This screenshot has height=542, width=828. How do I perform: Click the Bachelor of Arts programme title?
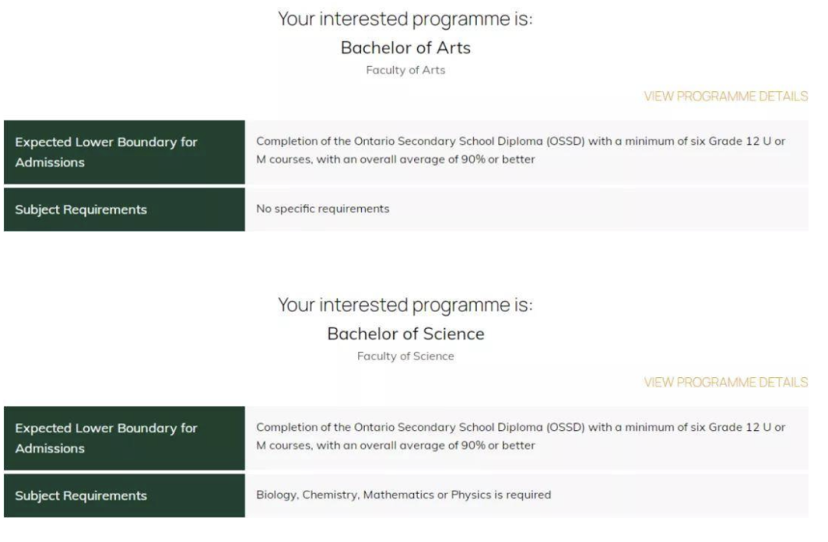tap(406, 48)
